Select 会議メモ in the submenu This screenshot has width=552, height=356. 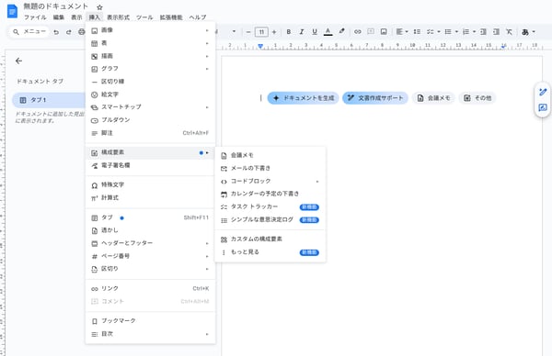click(270, 155)
